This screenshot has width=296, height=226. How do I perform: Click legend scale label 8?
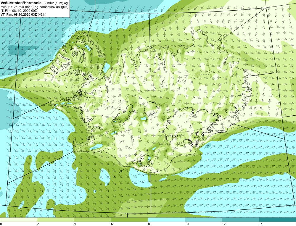pos(149,224)
